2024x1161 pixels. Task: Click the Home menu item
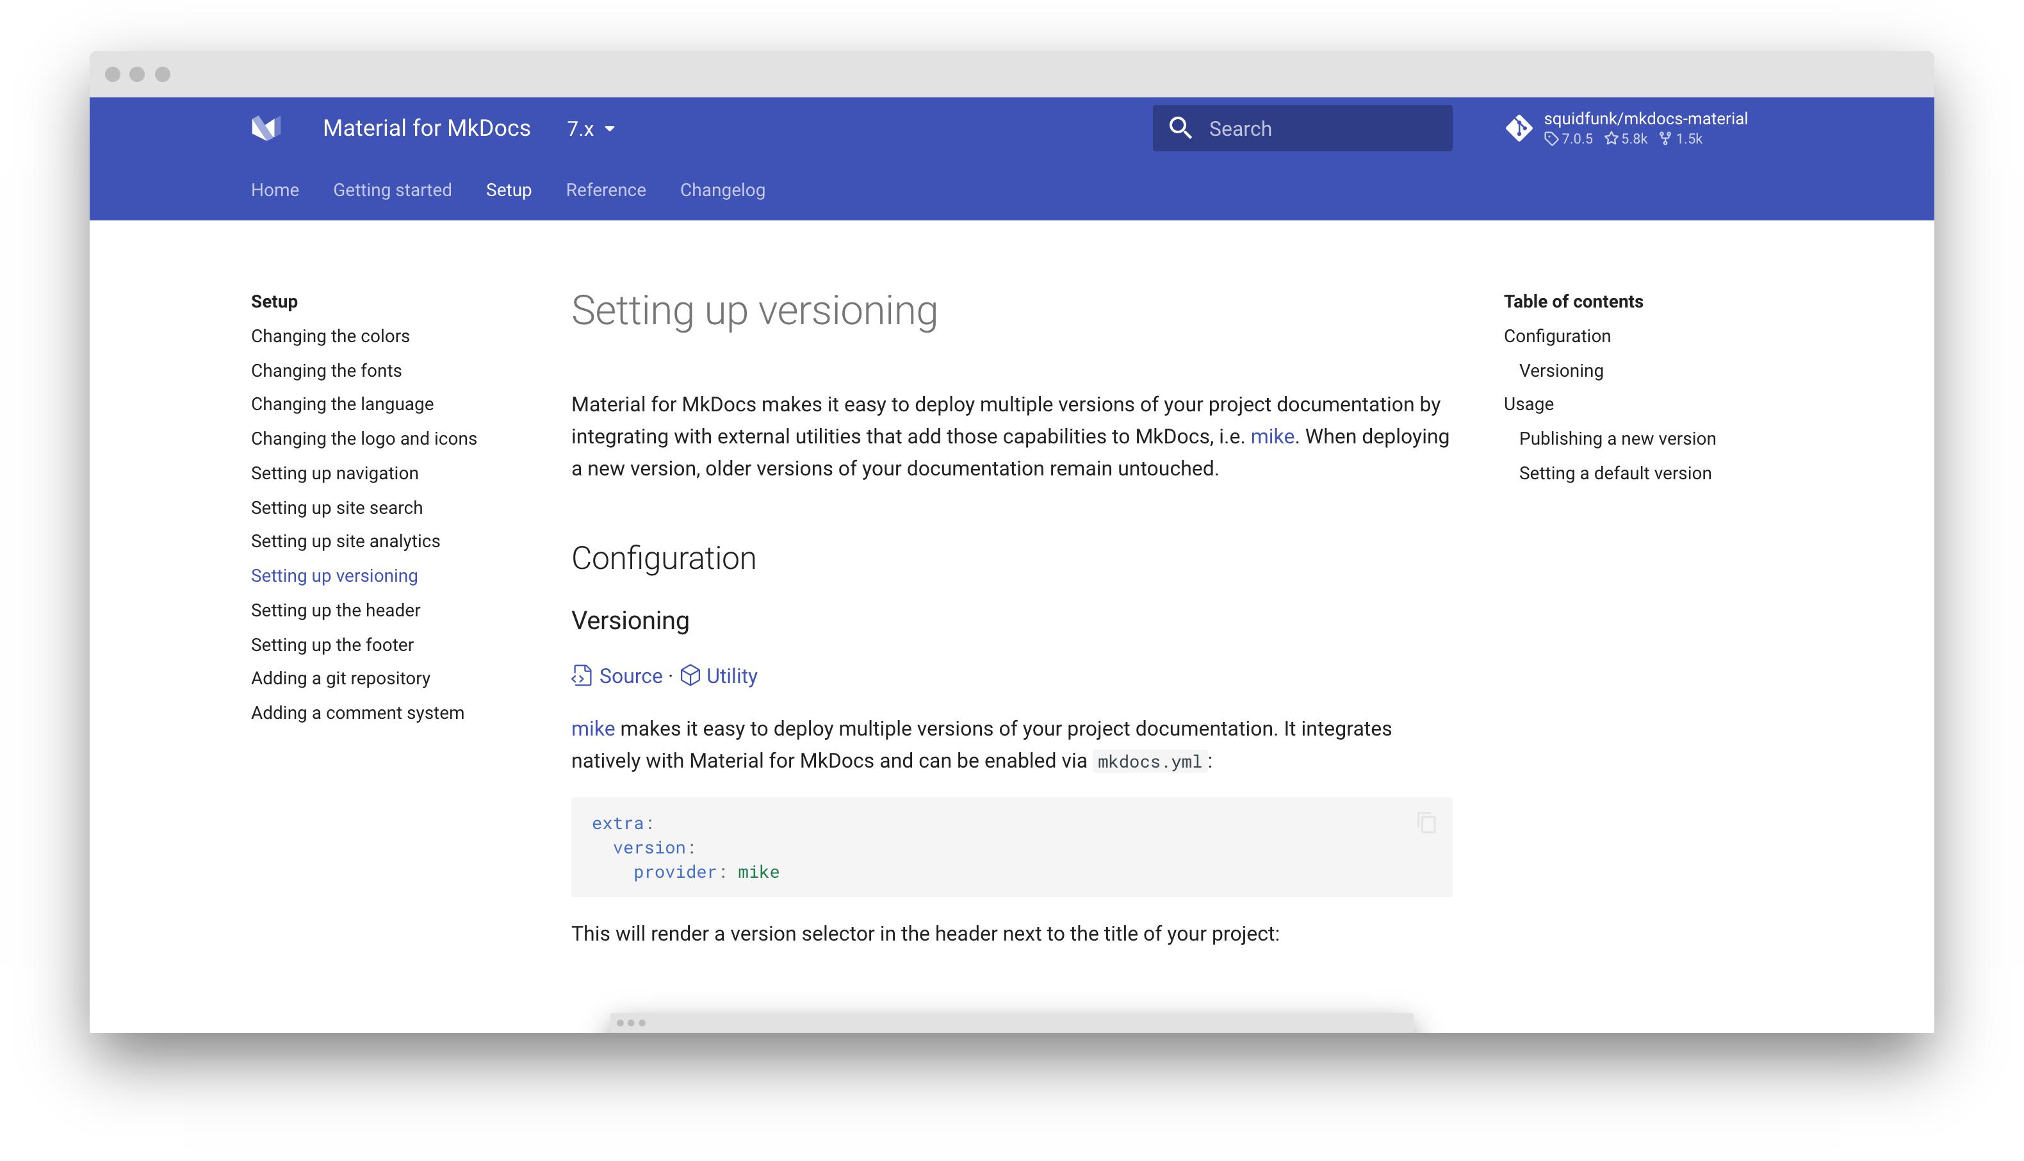[274, 190]
